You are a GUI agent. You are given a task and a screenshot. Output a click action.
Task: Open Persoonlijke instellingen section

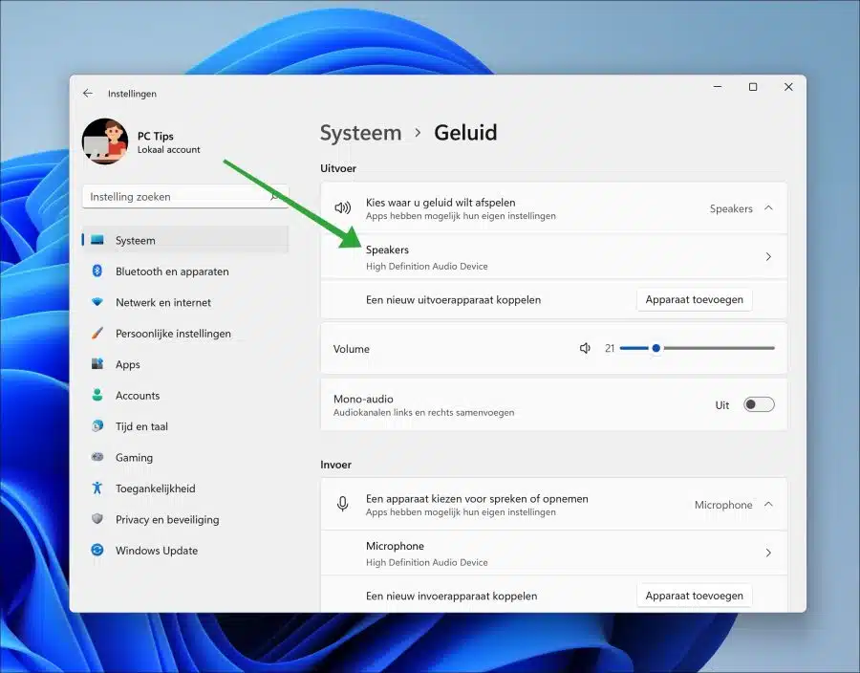(x=185, y=334)
